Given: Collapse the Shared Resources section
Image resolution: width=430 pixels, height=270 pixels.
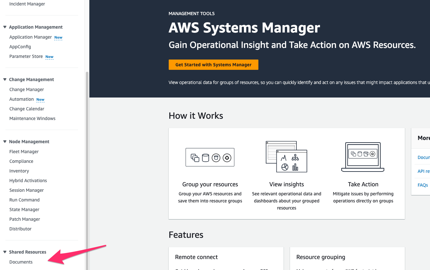Looking at the screenshot, I should point(5,252).
